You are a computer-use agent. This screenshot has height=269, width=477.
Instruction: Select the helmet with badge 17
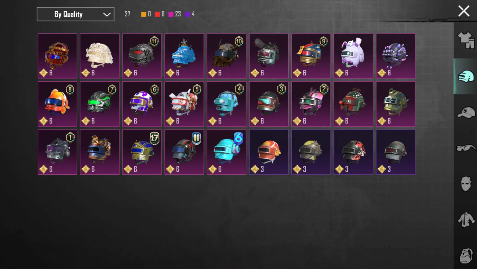pyautogui.click(x=142, y=152)
